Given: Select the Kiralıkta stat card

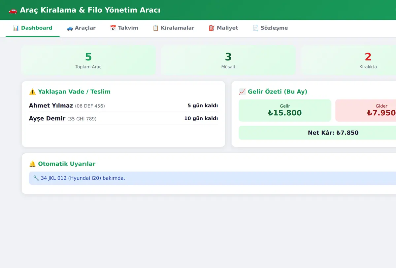Looking at the screenshot, I should pos(348,60).
